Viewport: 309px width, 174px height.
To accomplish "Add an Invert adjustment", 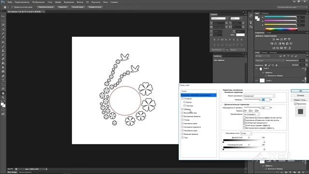I will 274,48.
